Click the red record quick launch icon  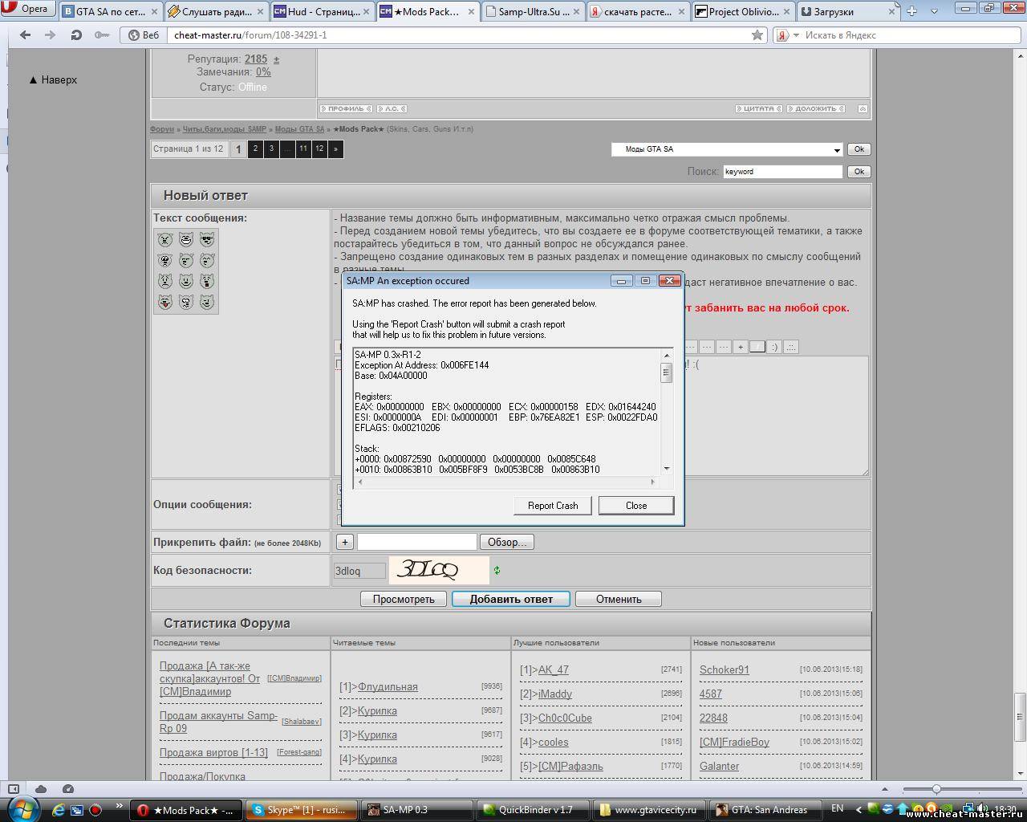(95, 810)
